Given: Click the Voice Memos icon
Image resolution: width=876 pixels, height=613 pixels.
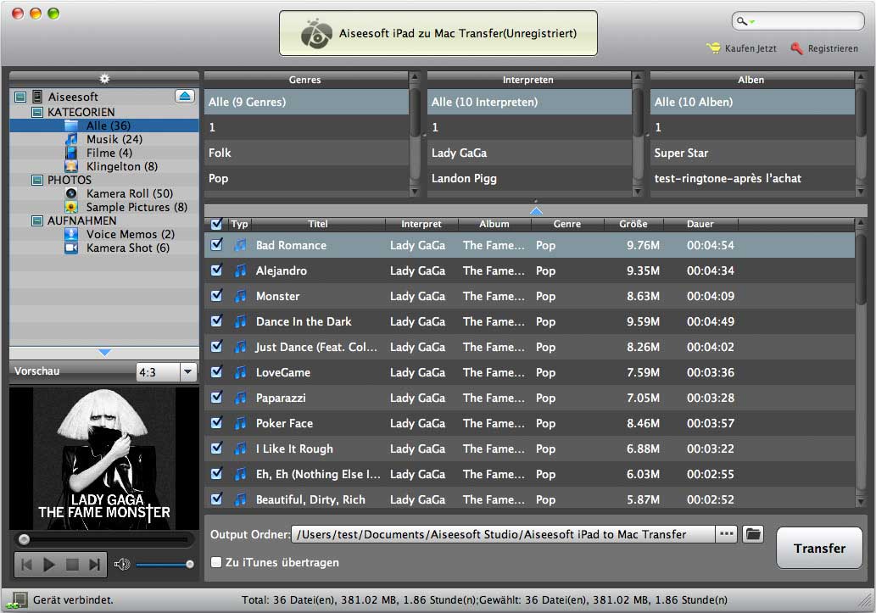Looking at the screenshot, I should [x=71, y=234].
